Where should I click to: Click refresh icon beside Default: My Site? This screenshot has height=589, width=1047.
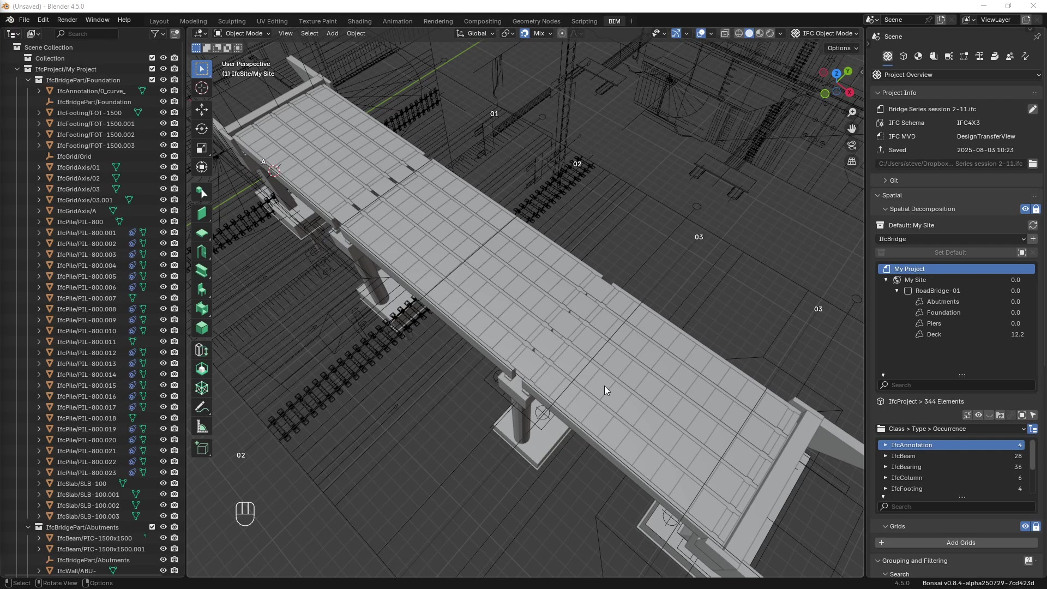[1032, 225]
